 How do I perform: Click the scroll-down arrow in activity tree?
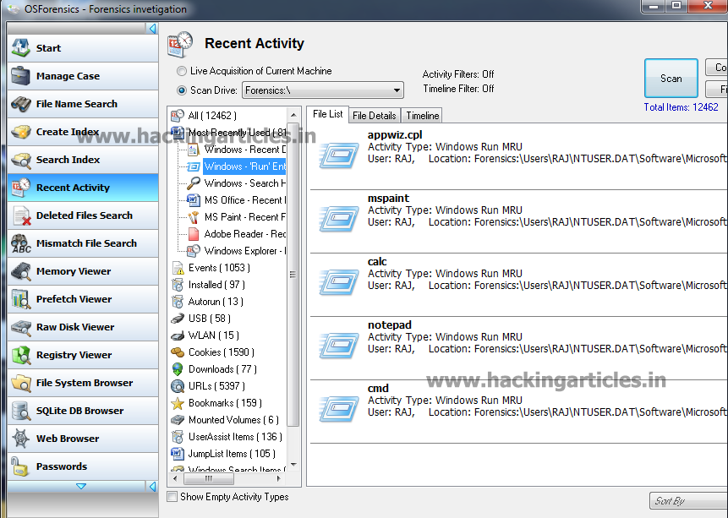pos(293,464)
